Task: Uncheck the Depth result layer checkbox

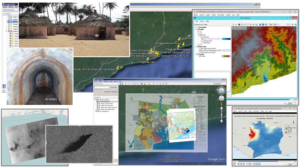Action: (x=202, y=39)
